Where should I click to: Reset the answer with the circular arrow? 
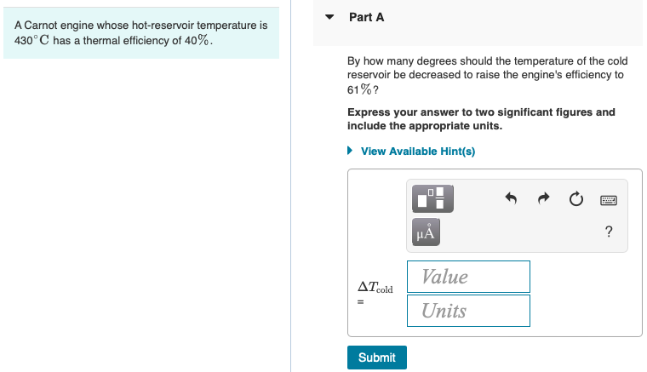point(576,199)
